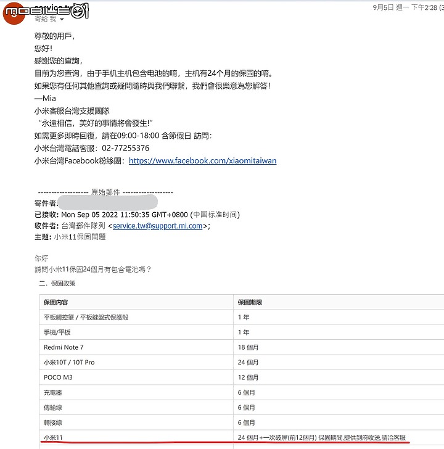
Task: Click the 感謝您的查詢 line
Action: click(59, 60)
